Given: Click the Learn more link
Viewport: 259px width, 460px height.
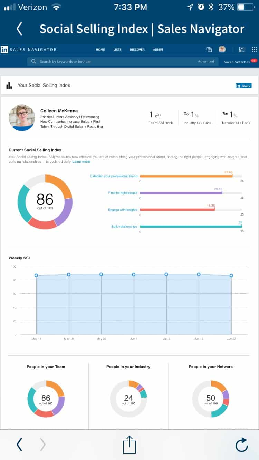Looking at the screenshot, I should click(81, 162).
